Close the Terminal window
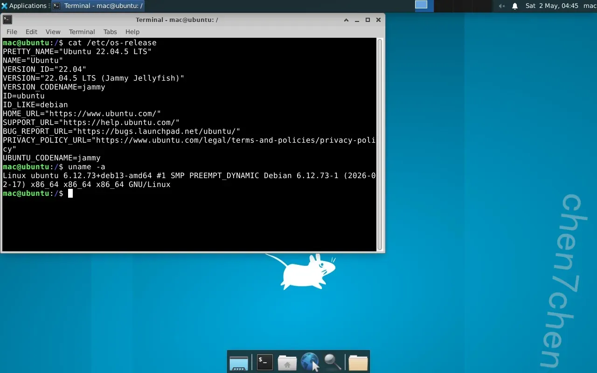Screen dimensions: 597x373 [378, 20]
